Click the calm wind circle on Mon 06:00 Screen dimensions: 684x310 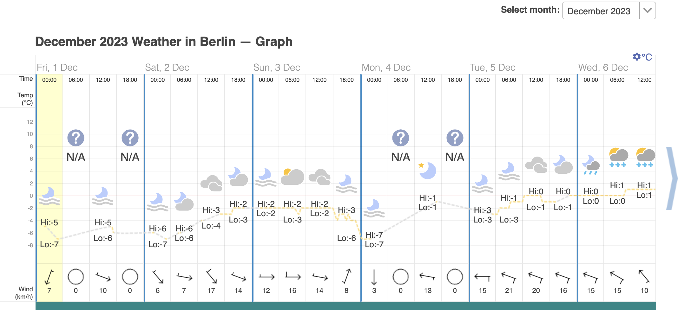(401, 277)
